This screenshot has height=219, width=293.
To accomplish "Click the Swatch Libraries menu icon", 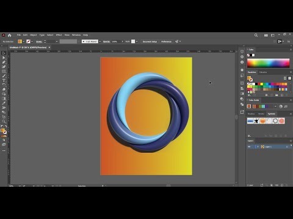I will (249, 95).
